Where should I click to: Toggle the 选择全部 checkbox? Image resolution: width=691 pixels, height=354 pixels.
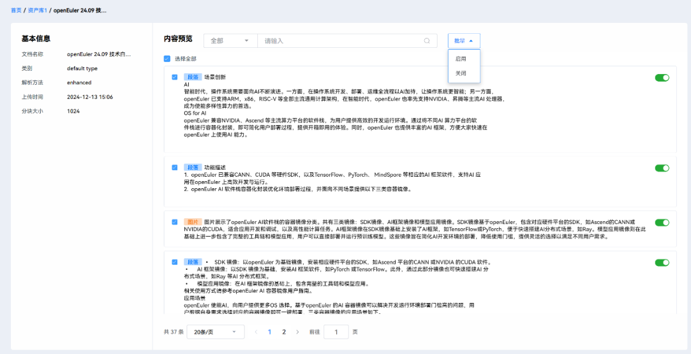167,59
